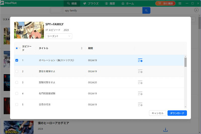Open the シーズン1 season dropdown
This screenshot has width=201, height=134.
pos(59,36)
